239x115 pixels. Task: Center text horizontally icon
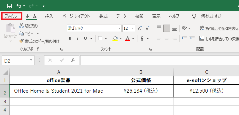point(167,38)
